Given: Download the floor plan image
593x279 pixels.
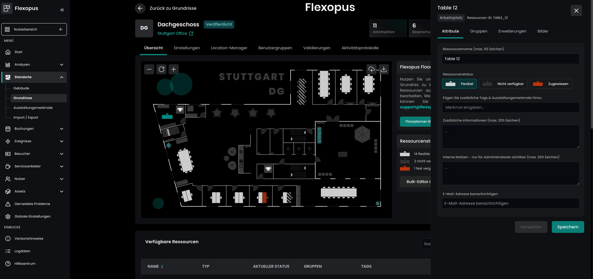Looking at the screenshot, I should (x=384, y=69).
